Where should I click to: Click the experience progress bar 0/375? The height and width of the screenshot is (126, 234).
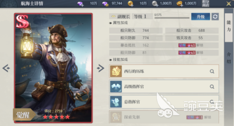(172, 18)
